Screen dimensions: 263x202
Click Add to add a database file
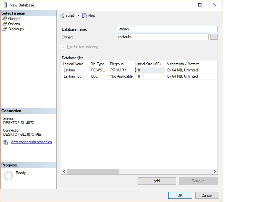tap(157, 181)
